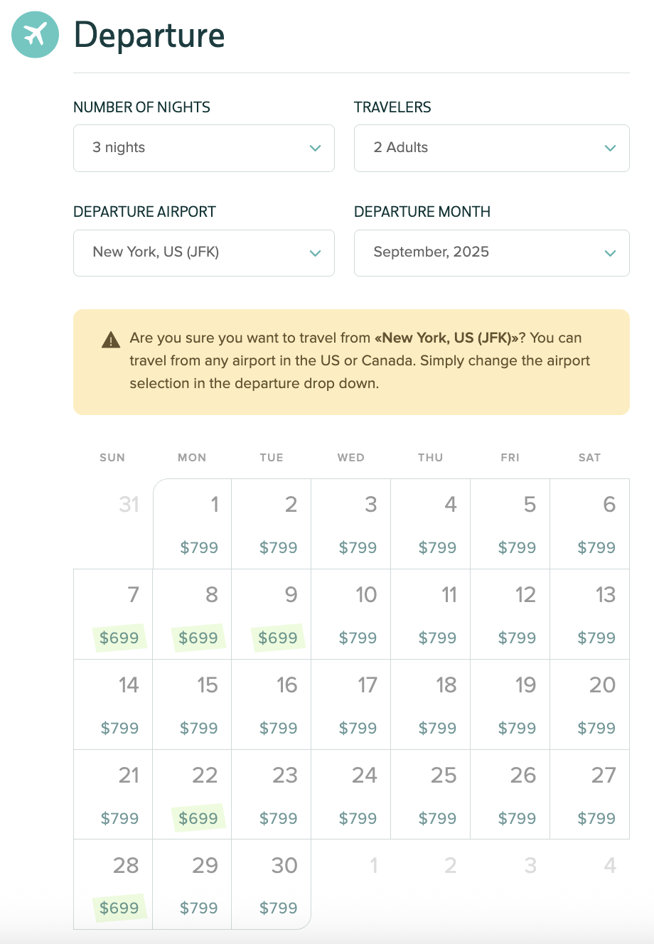This screenshot has height=944, width=654.
Task: Pick September 9 discounted date
Action: (x=272, y=614)
